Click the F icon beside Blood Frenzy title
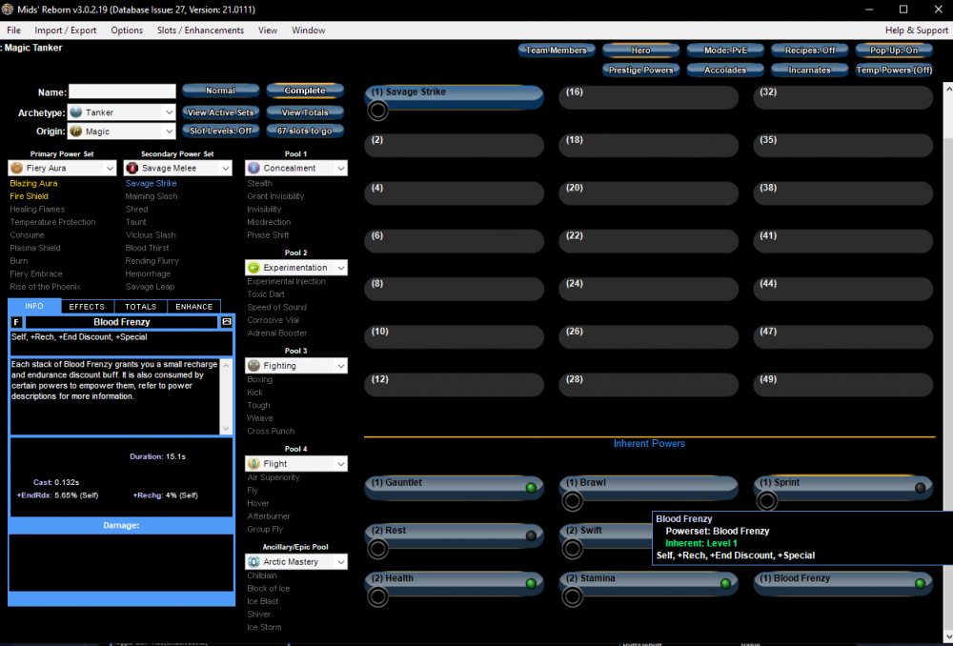953x646 pixels. coord(16,323)
